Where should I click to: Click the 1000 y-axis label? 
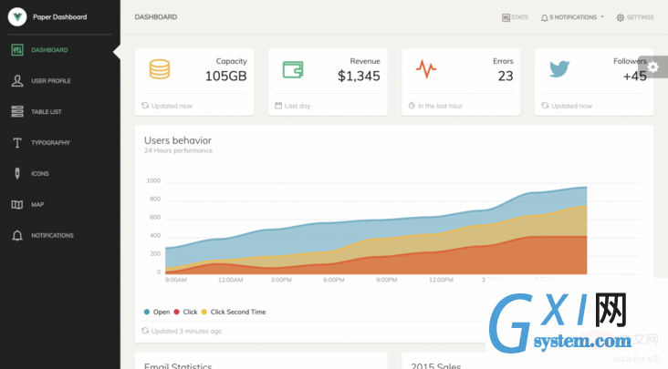(x=153, y=180)
